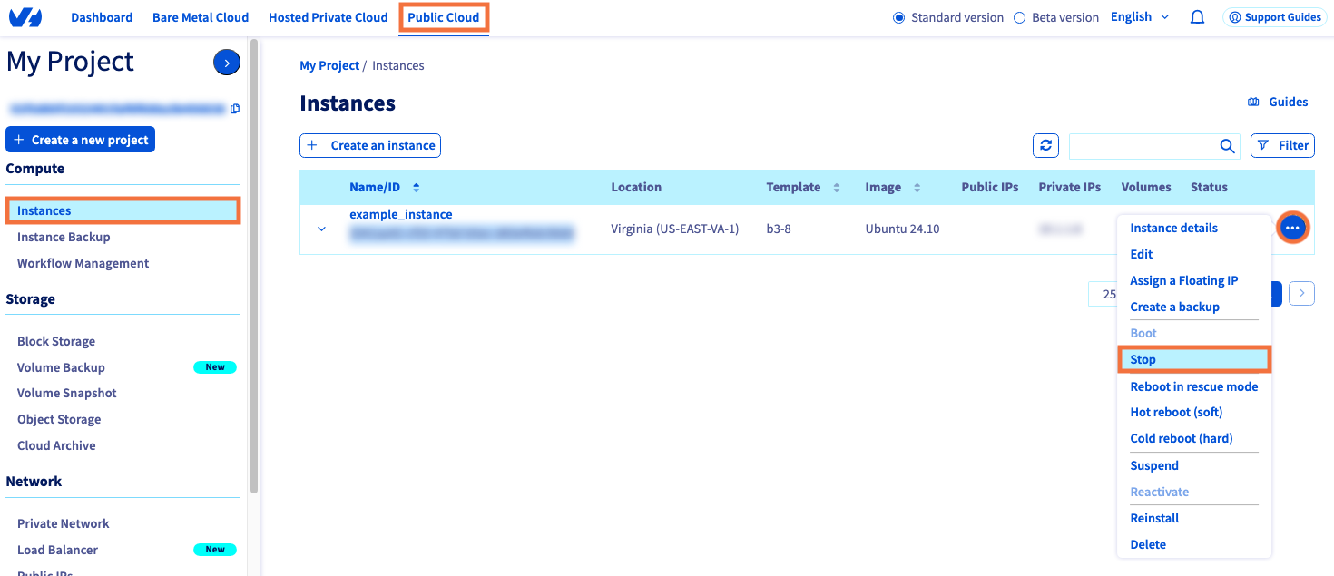Image resolution: width=1334 pixels, height=576 pixels.
Task: Open the notifications bell
Action: coord(1197,17)
